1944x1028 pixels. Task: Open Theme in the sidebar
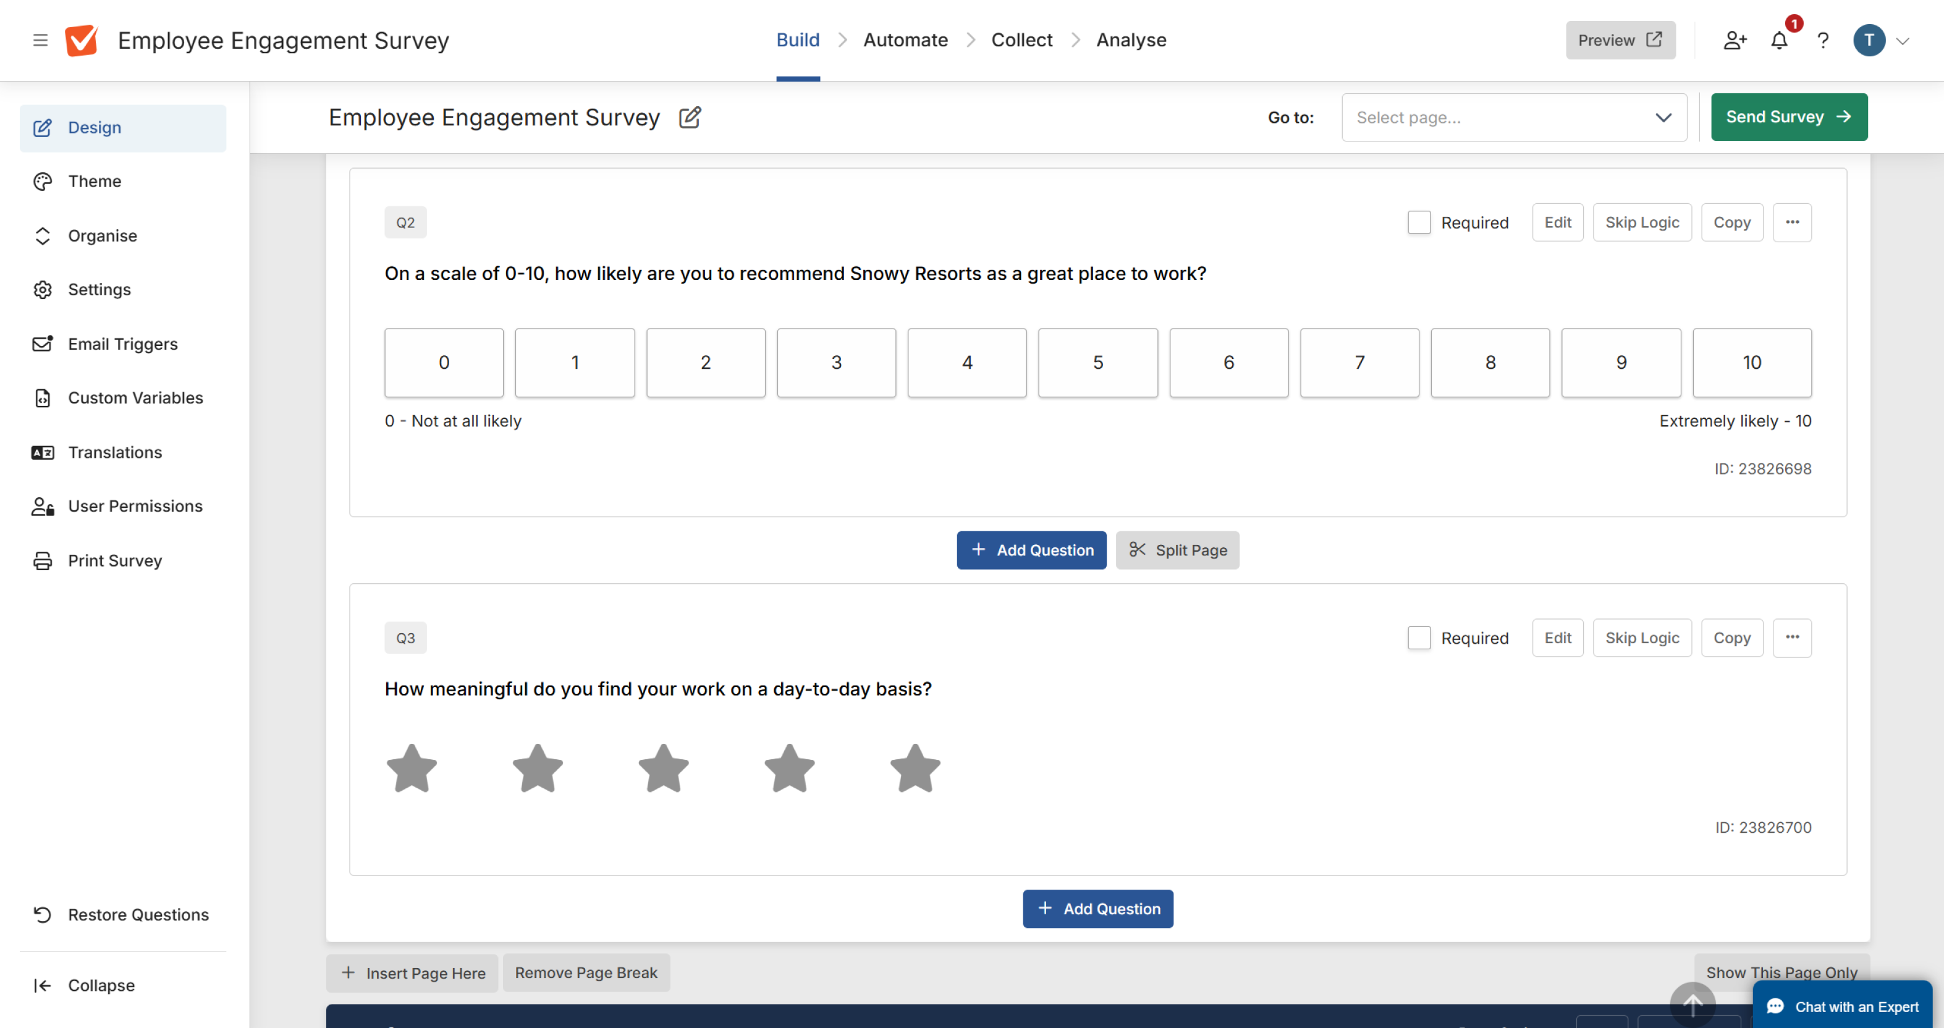click(x=95, y=181)
